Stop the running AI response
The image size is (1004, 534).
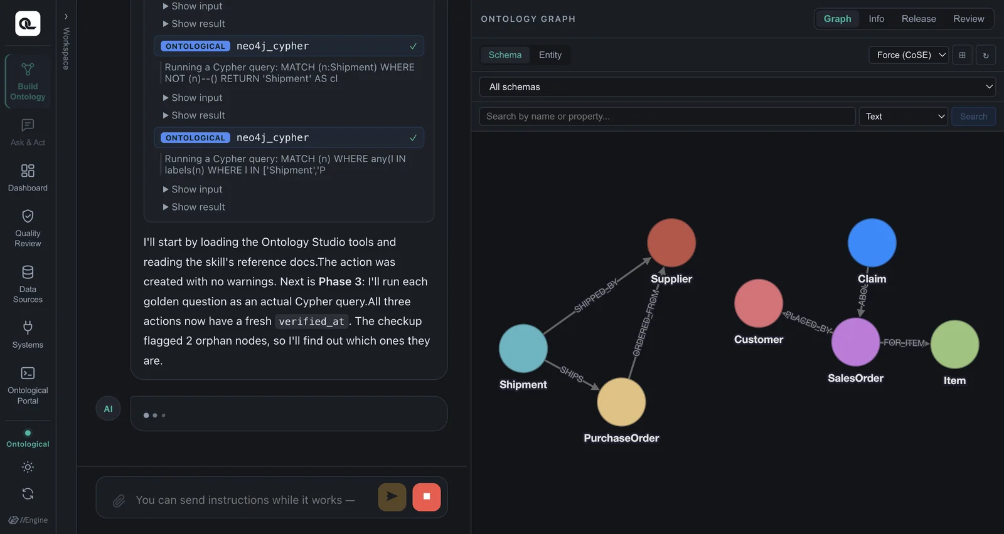point(427,497)
